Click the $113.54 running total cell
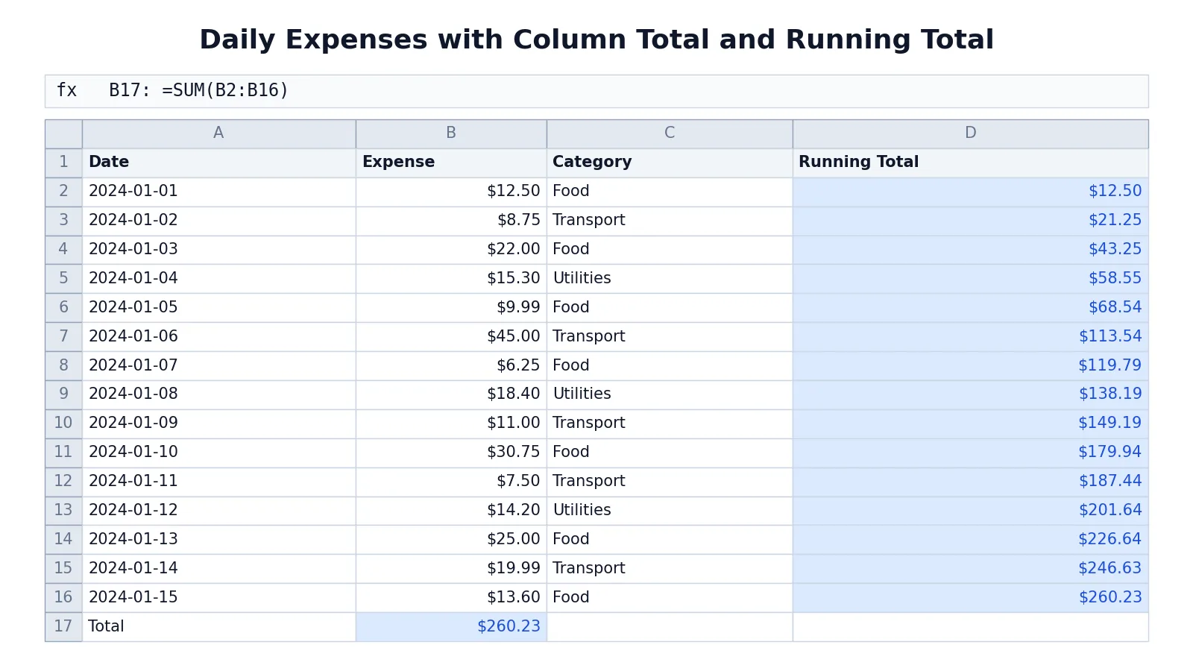The width and height of the screenshot is (1193, 671). pos(970,337)
